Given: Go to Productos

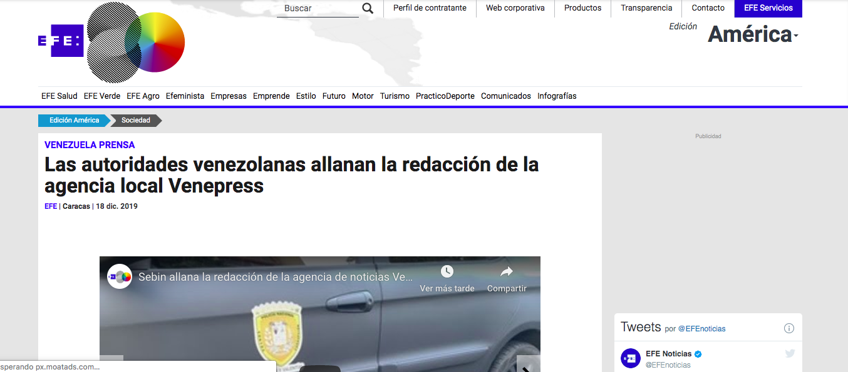Looking at the screenshot, I should (582, 8).
